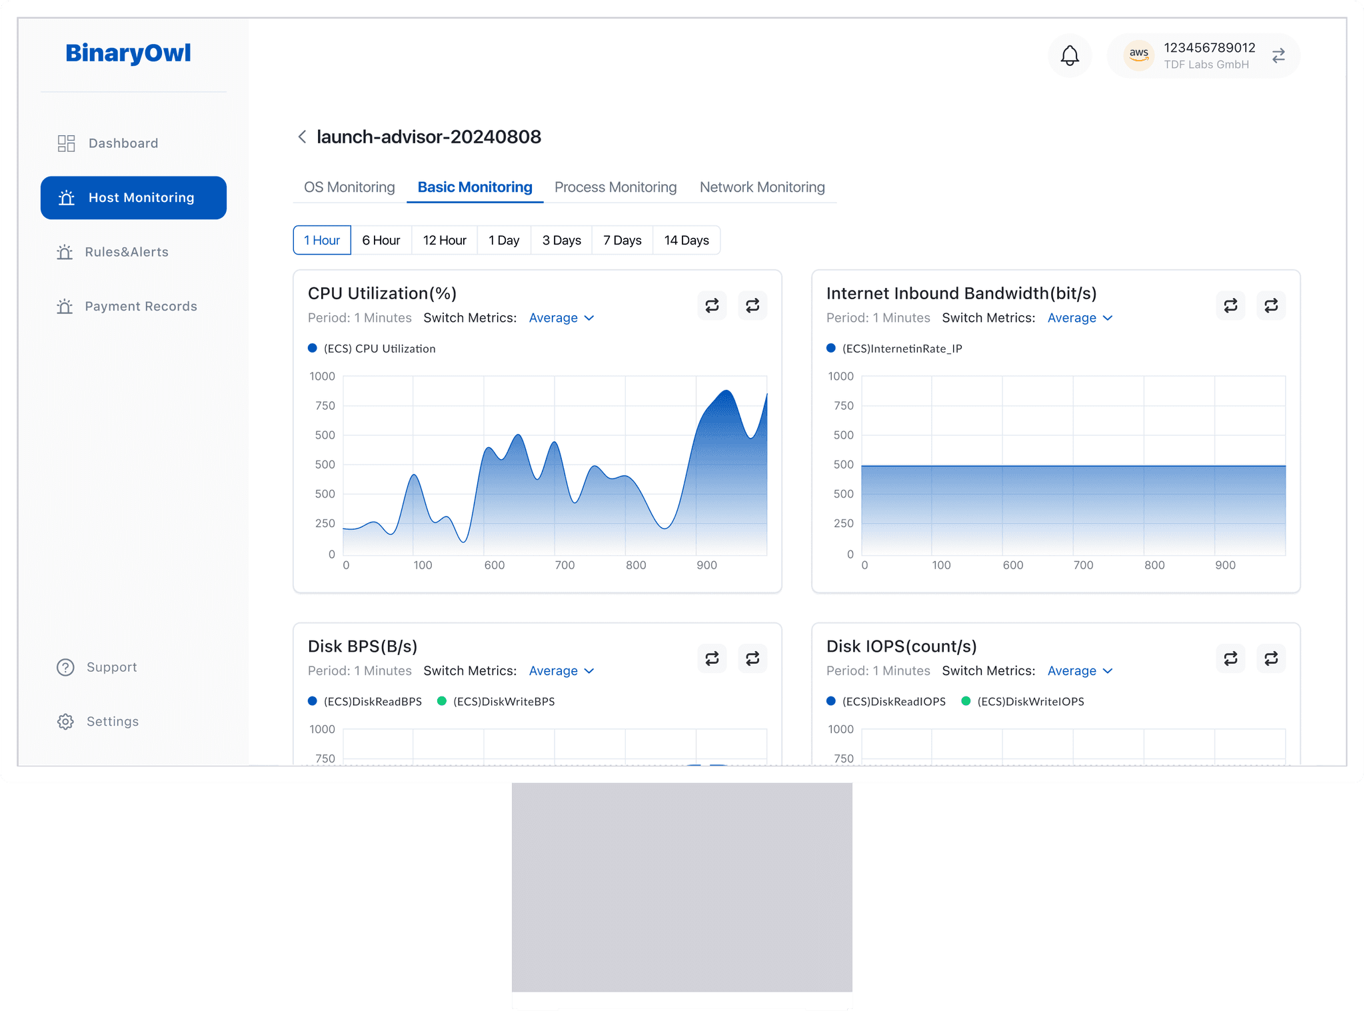This screenshot has height=1011, width=1365.
Task: Select the 7 Days time range
Action: 622,240
